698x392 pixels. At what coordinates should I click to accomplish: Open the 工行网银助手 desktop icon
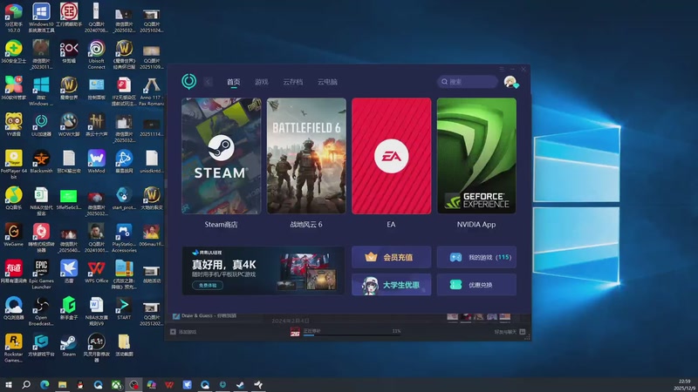point(69,15)
